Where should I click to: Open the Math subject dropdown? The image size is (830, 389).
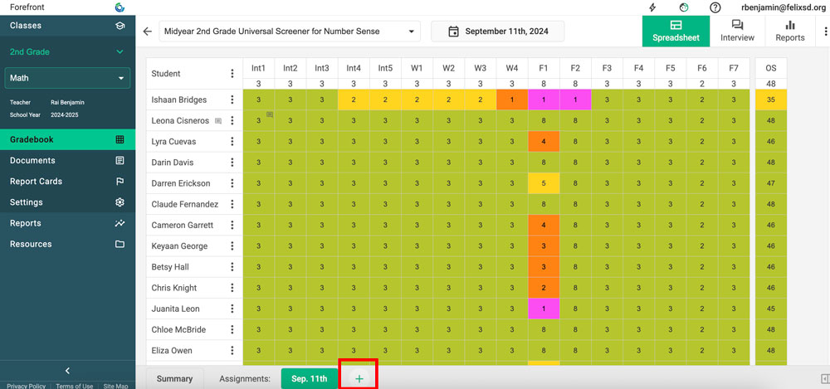(x=67, y=78)
